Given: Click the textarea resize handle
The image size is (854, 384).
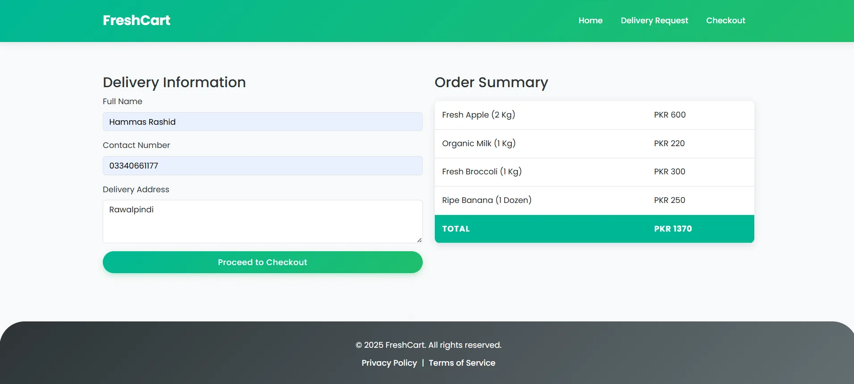Looking at the screenshot, I should pos(419,240).
